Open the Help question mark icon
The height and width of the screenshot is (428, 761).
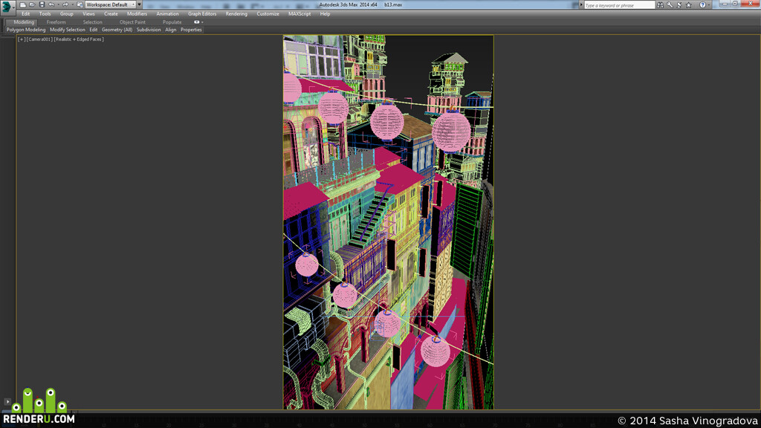[x=702, y=5]
